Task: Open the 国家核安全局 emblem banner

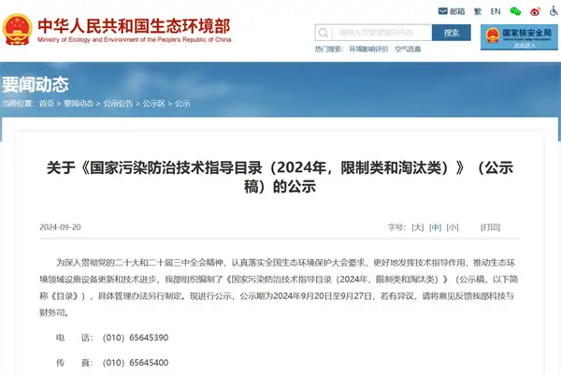Action: (x=519, y=38)
